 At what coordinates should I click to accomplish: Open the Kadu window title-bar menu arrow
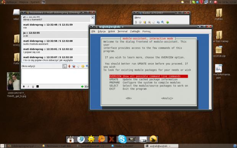pos(136,13)
